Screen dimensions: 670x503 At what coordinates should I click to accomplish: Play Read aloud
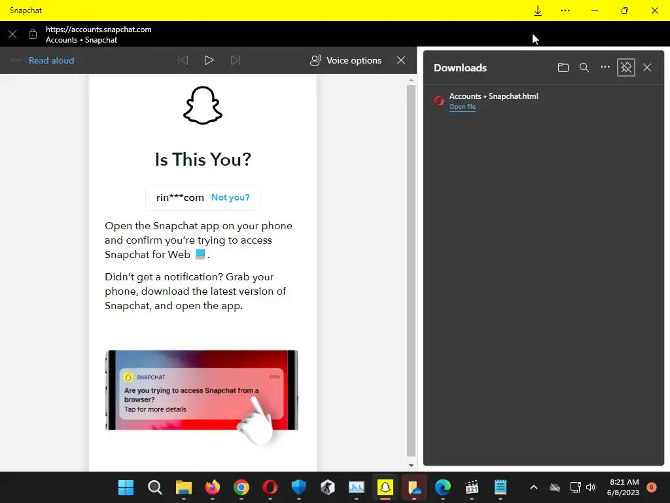(x=209, y=60)
